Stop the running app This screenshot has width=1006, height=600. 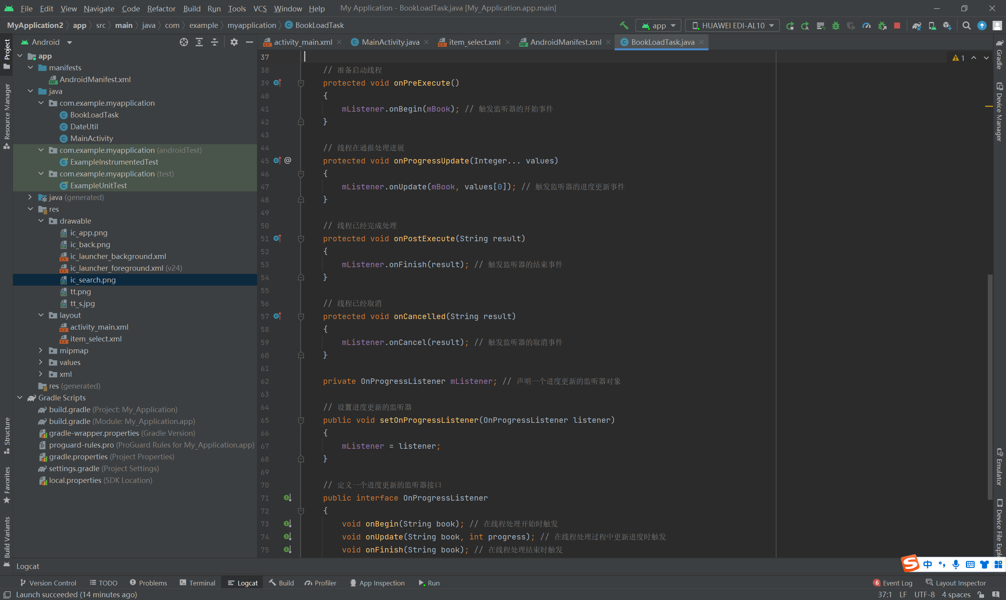897,26
